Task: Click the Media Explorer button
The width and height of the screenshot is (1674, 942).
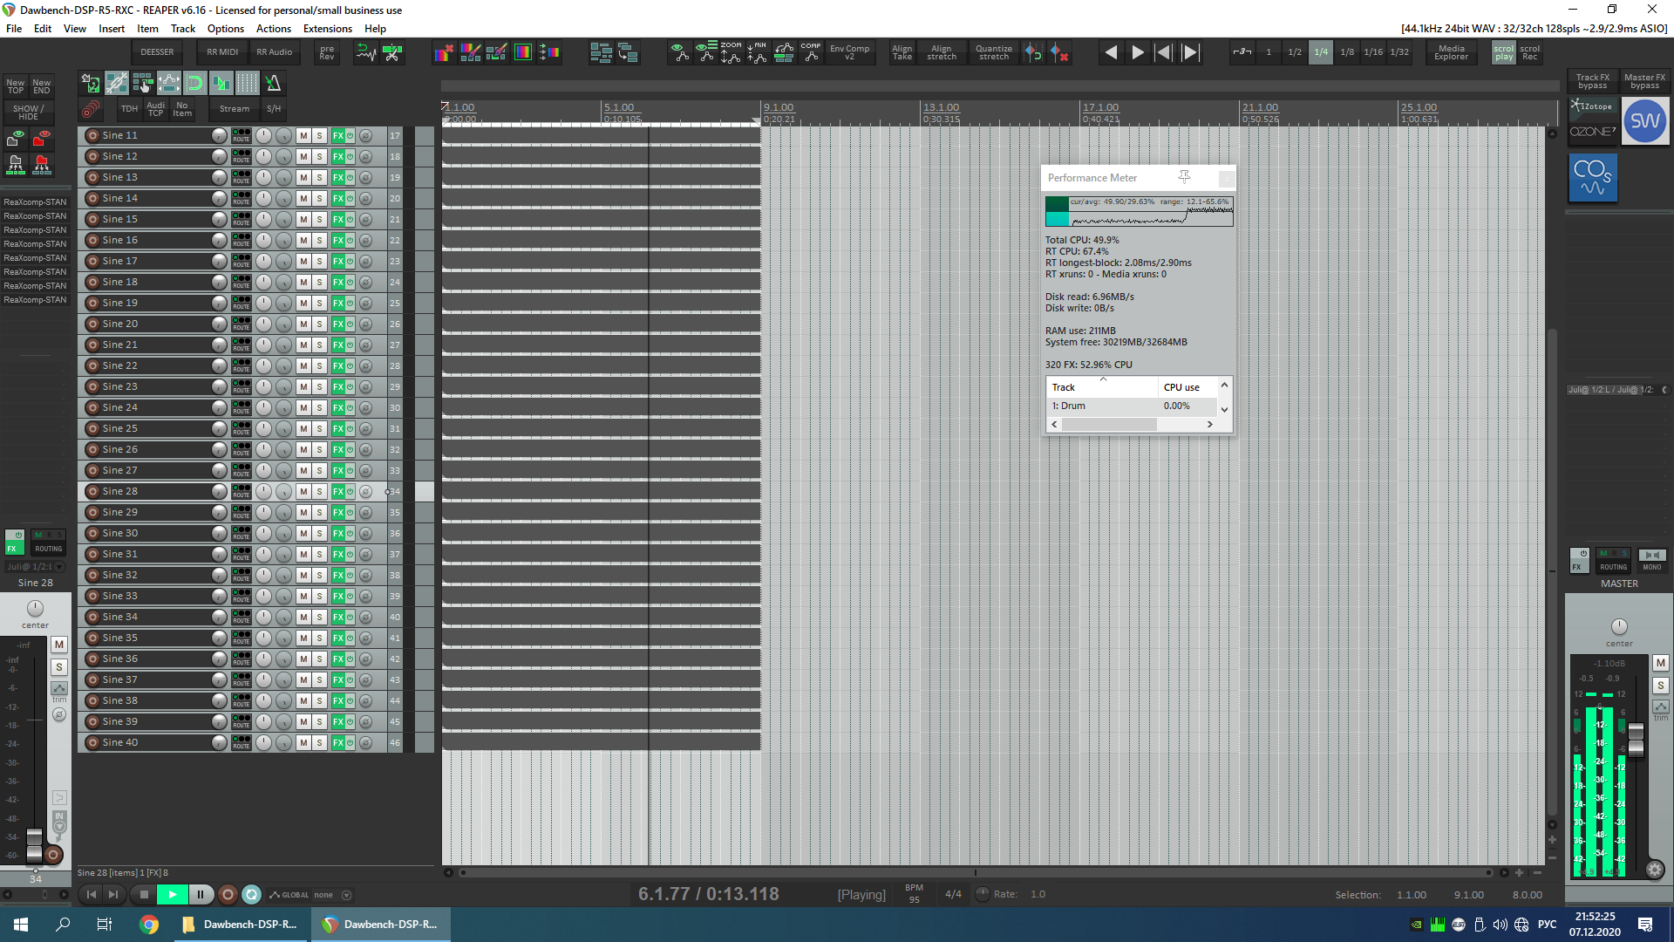Action: click(1451, 52)
